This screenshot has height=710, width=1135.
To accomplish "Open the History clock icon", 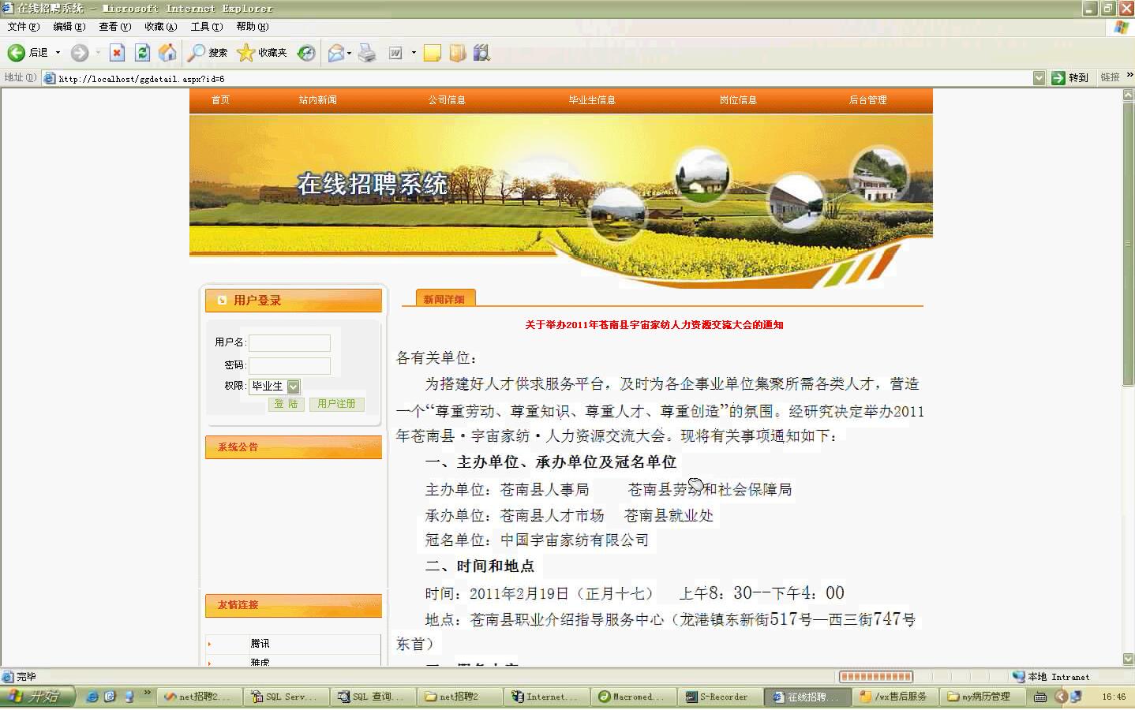I will click(x=306, y=53).
